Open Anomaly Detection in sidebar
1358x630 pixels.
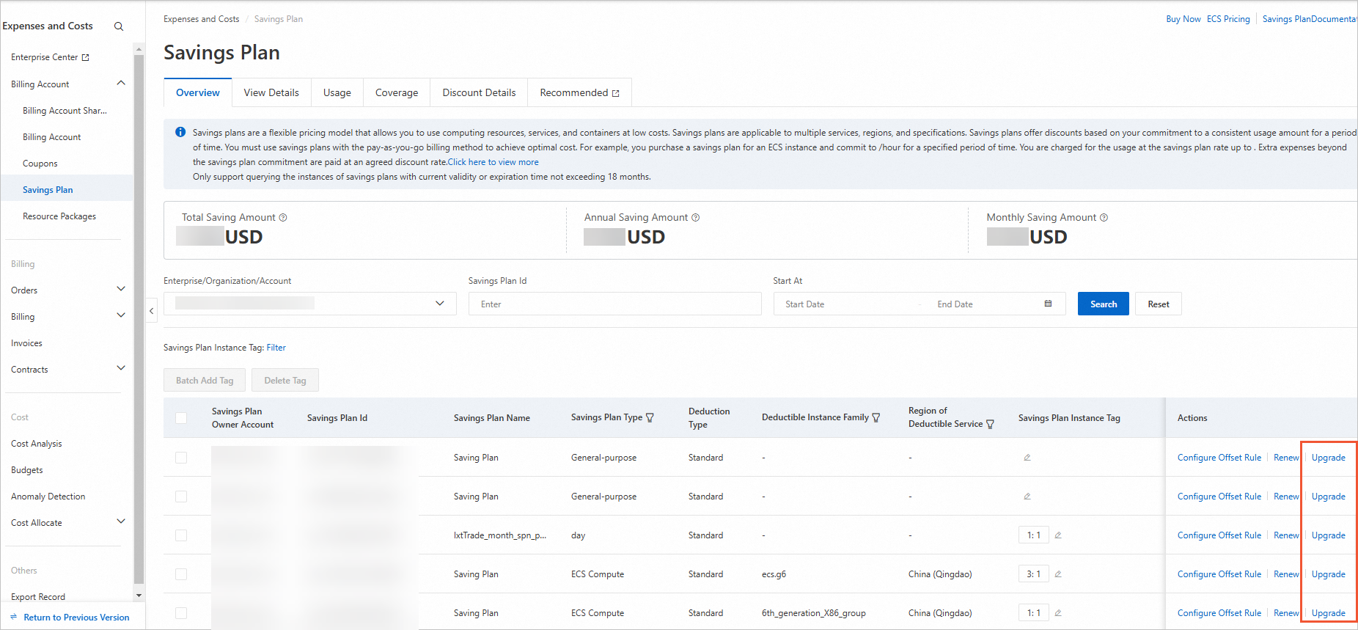point(48,497)
